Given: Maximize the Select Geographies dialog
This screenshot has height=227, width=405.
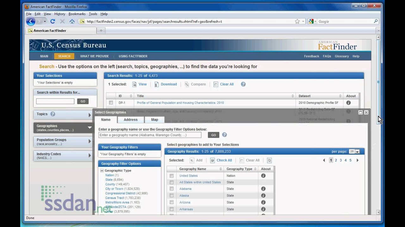Looking at the screenshot, I should [360, 112].
